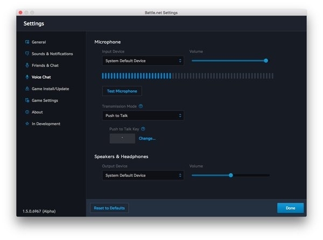Close the Battle.net Settings window

(x=20, y=12)
